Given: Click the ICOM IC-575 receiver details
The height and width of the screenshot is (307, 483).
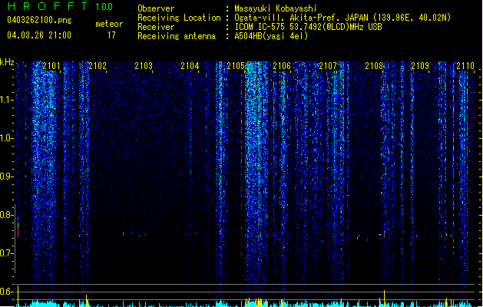Looking at the screenshot, I should click(x=309, y=27).
